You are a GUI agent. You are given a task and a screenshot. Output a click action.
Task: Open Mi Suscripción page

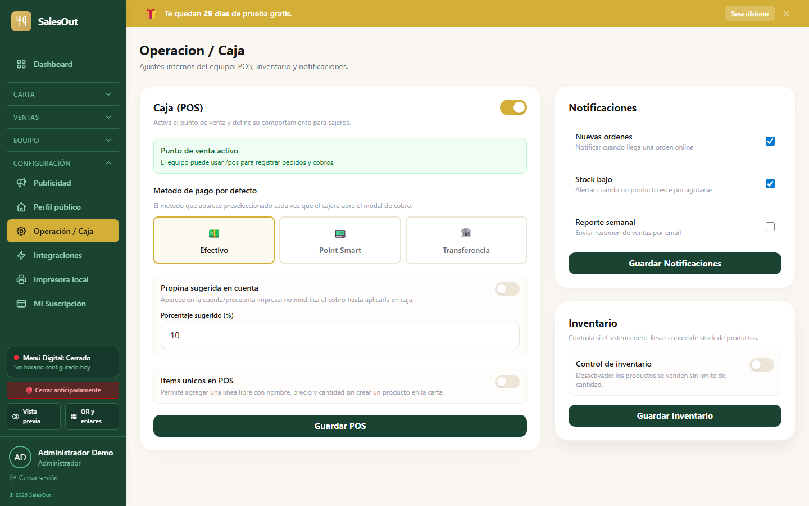63,304
